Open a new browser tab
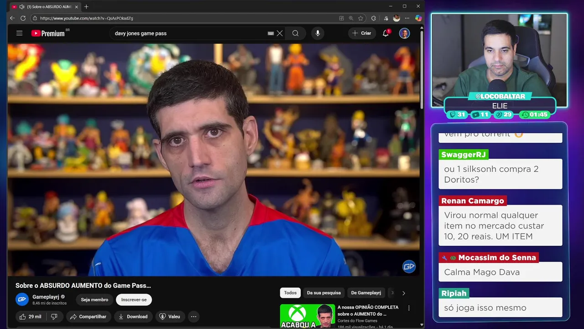This screenshot has height=329, width=584. pyautogui.click(x=86, y=6)
